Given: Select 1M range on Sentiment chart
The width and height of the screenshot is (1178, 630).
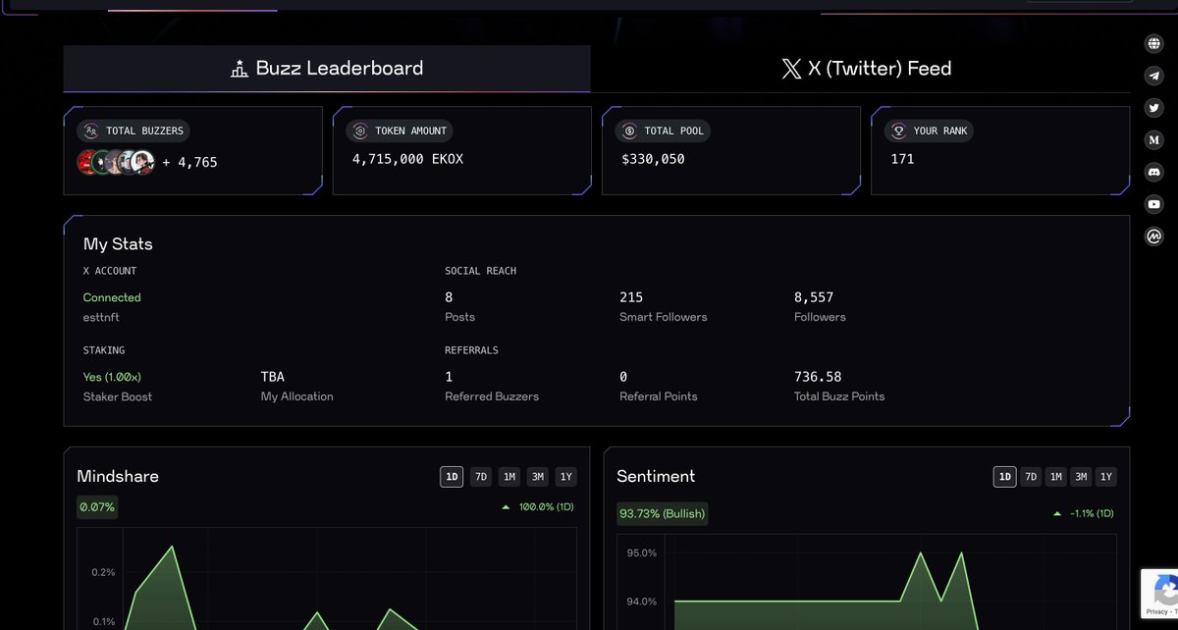Looking at the screenshot, I should click(x=1056, y=477).
